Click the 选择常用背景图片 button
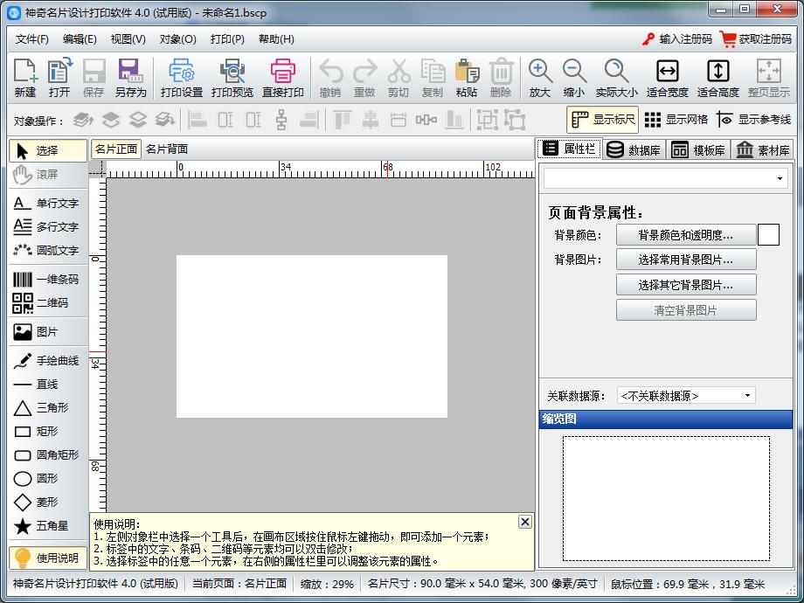This screenshot has width=804, height=603. click(685, 260)
